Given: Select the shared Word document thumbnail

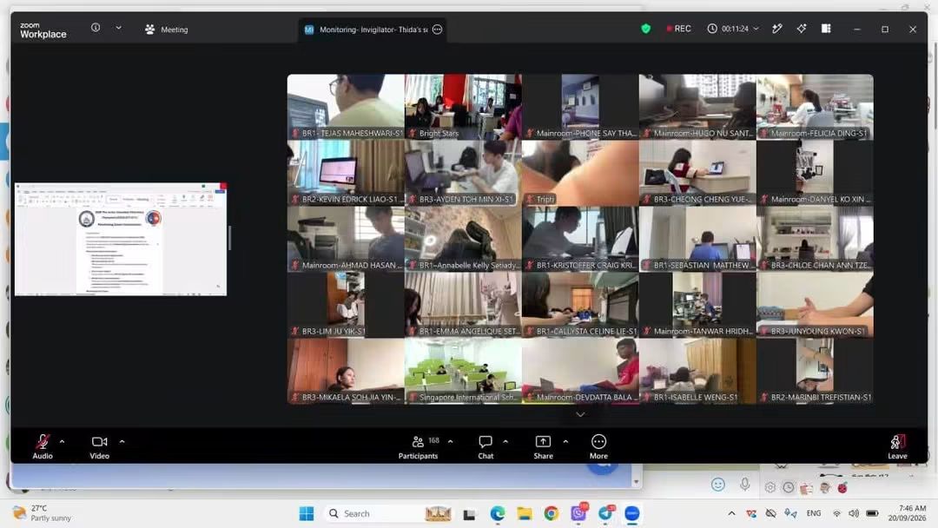Looking at the screenshot, I should tap(121, 239).
